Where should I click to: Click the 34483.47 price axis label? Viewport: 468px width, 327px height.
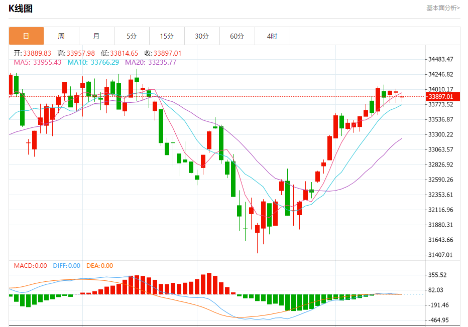[440, 59]
